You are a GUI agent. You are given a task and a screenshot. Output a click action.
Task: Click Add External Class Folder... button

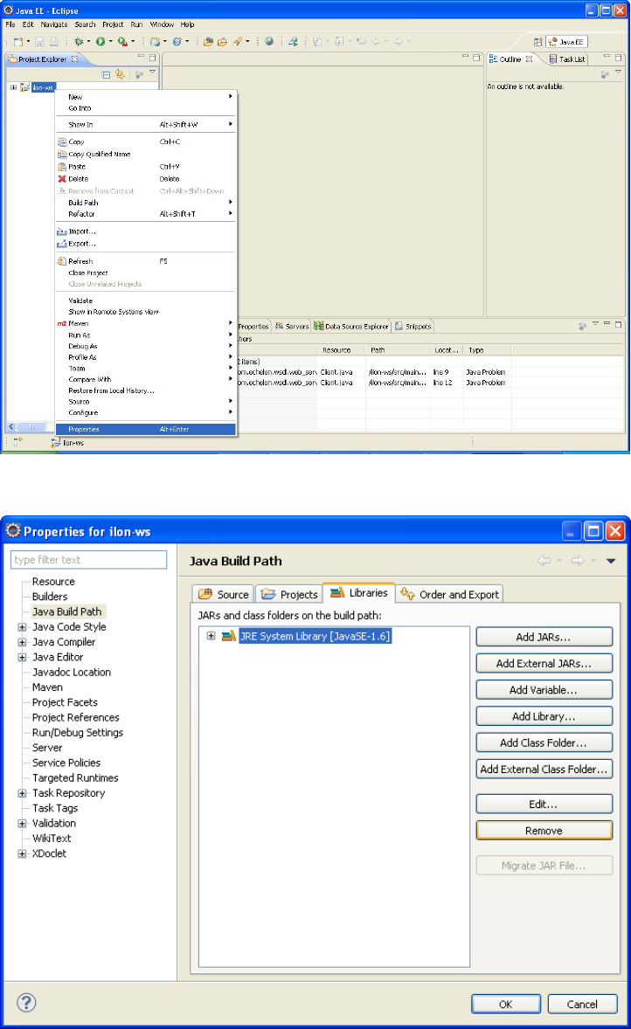coord(544,769)
